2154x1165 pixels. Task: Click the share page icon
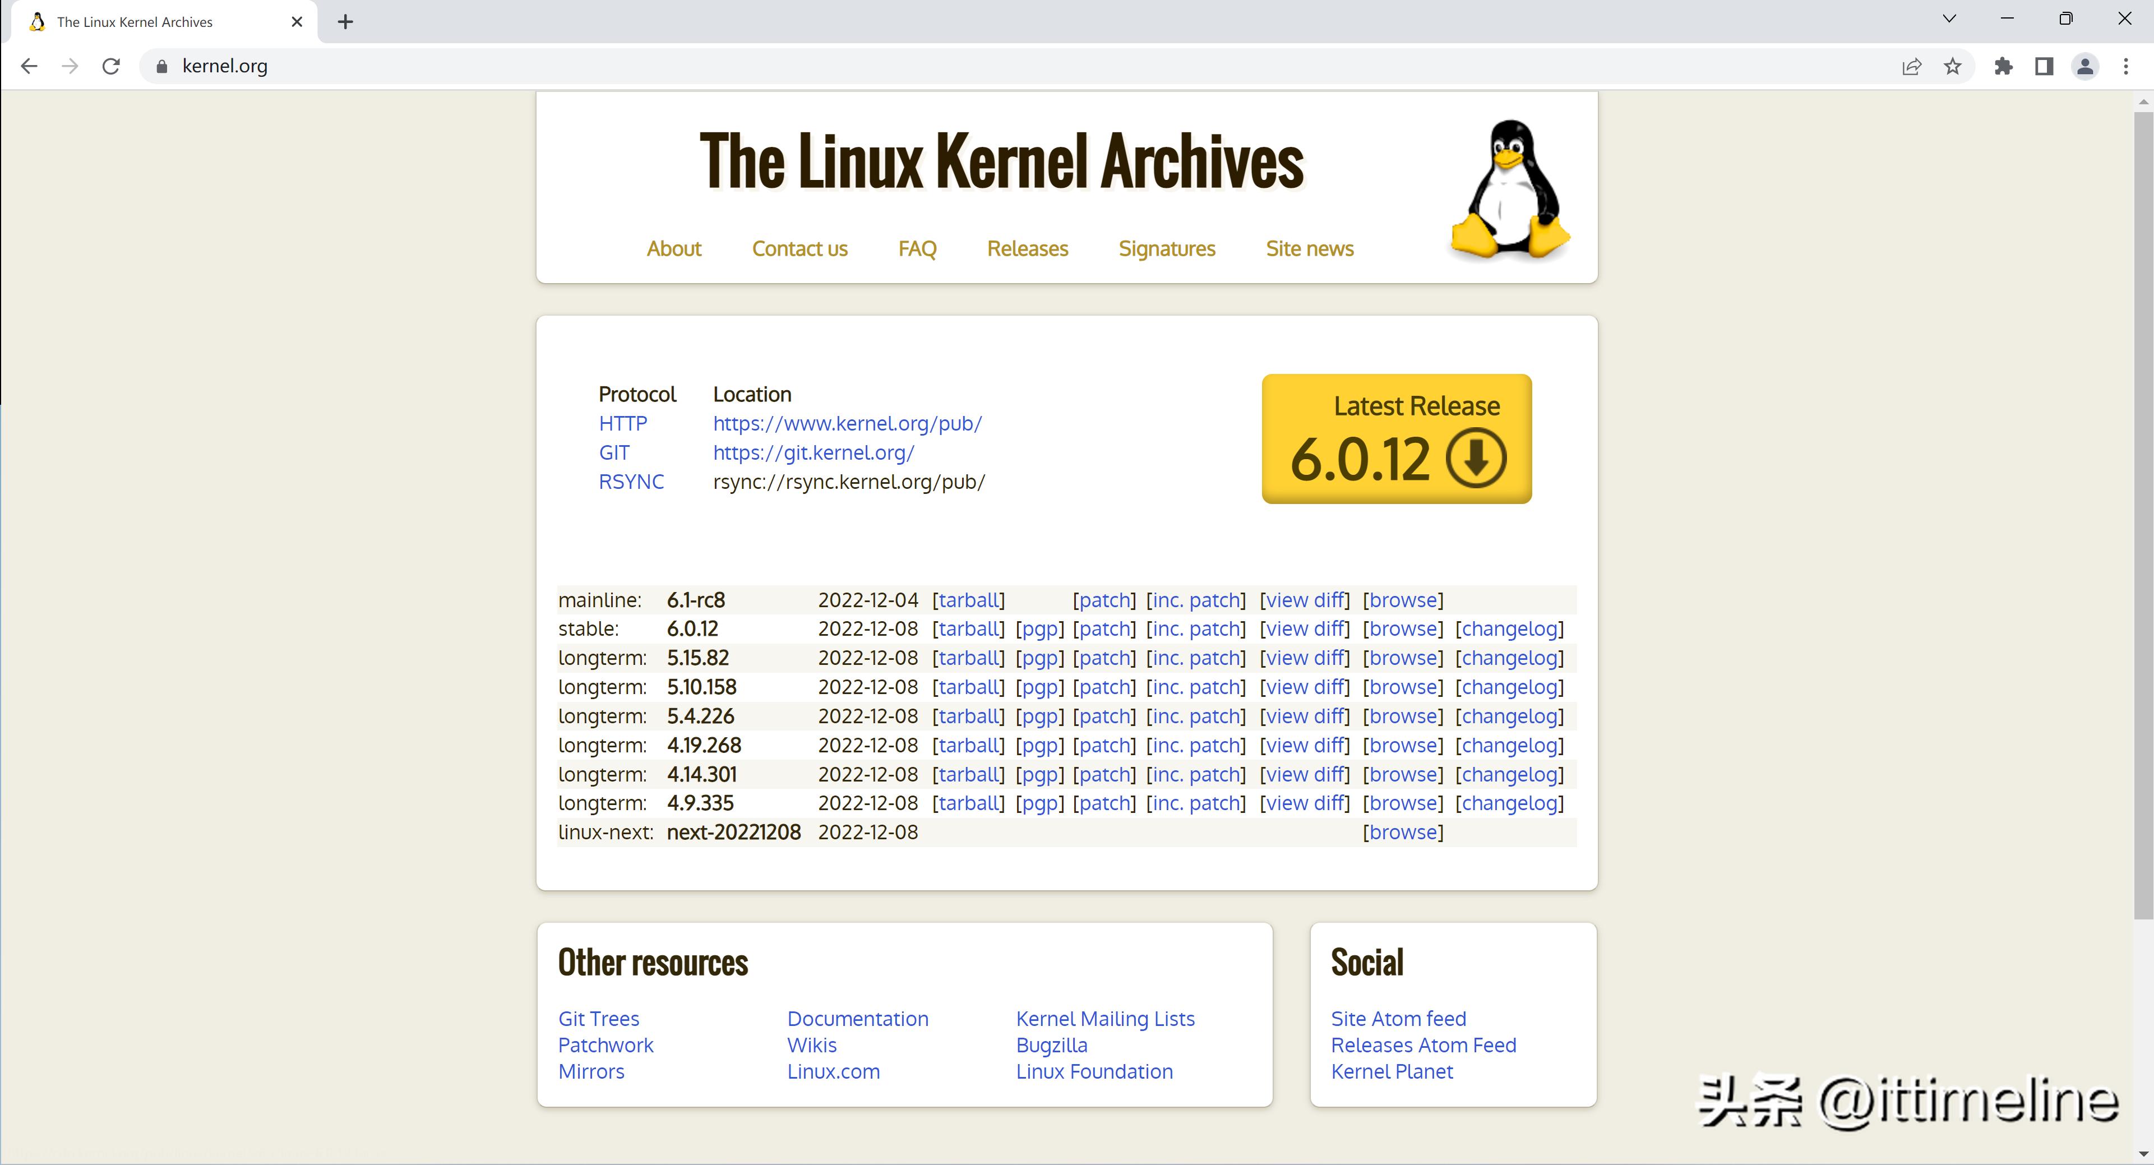[x=1911, y=66]
